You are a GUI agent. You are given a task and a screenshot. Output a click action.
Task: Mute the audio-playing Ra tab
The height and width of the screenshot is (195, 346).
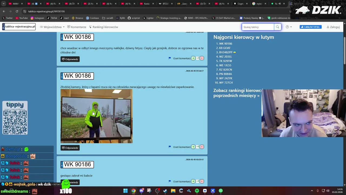tap(280, 4)
